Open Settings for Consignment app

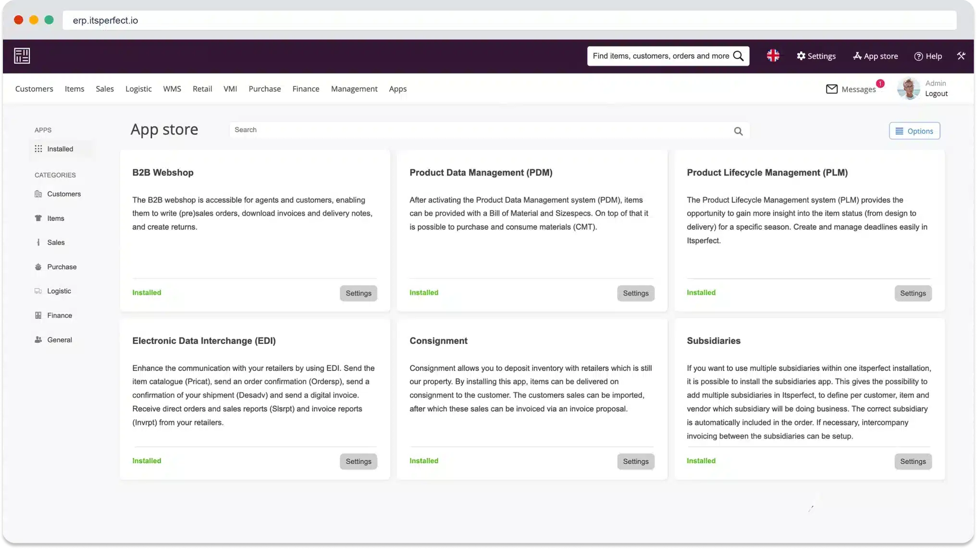636,462
